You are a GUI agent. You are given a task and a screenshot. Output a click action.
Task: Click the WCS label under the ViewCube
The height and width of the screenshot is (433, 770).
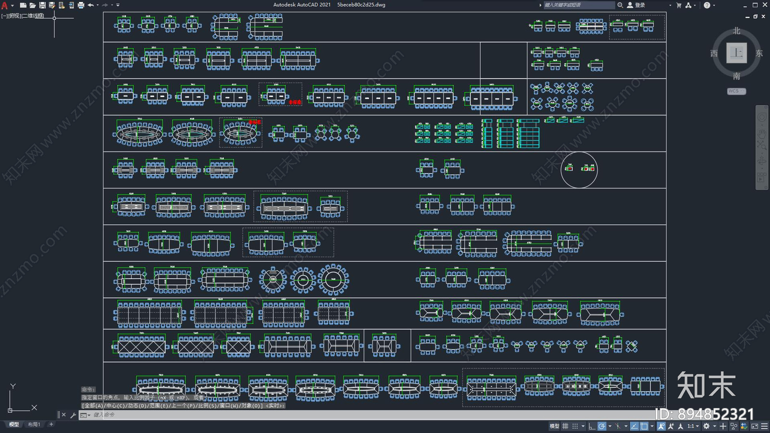pos(736,91)
